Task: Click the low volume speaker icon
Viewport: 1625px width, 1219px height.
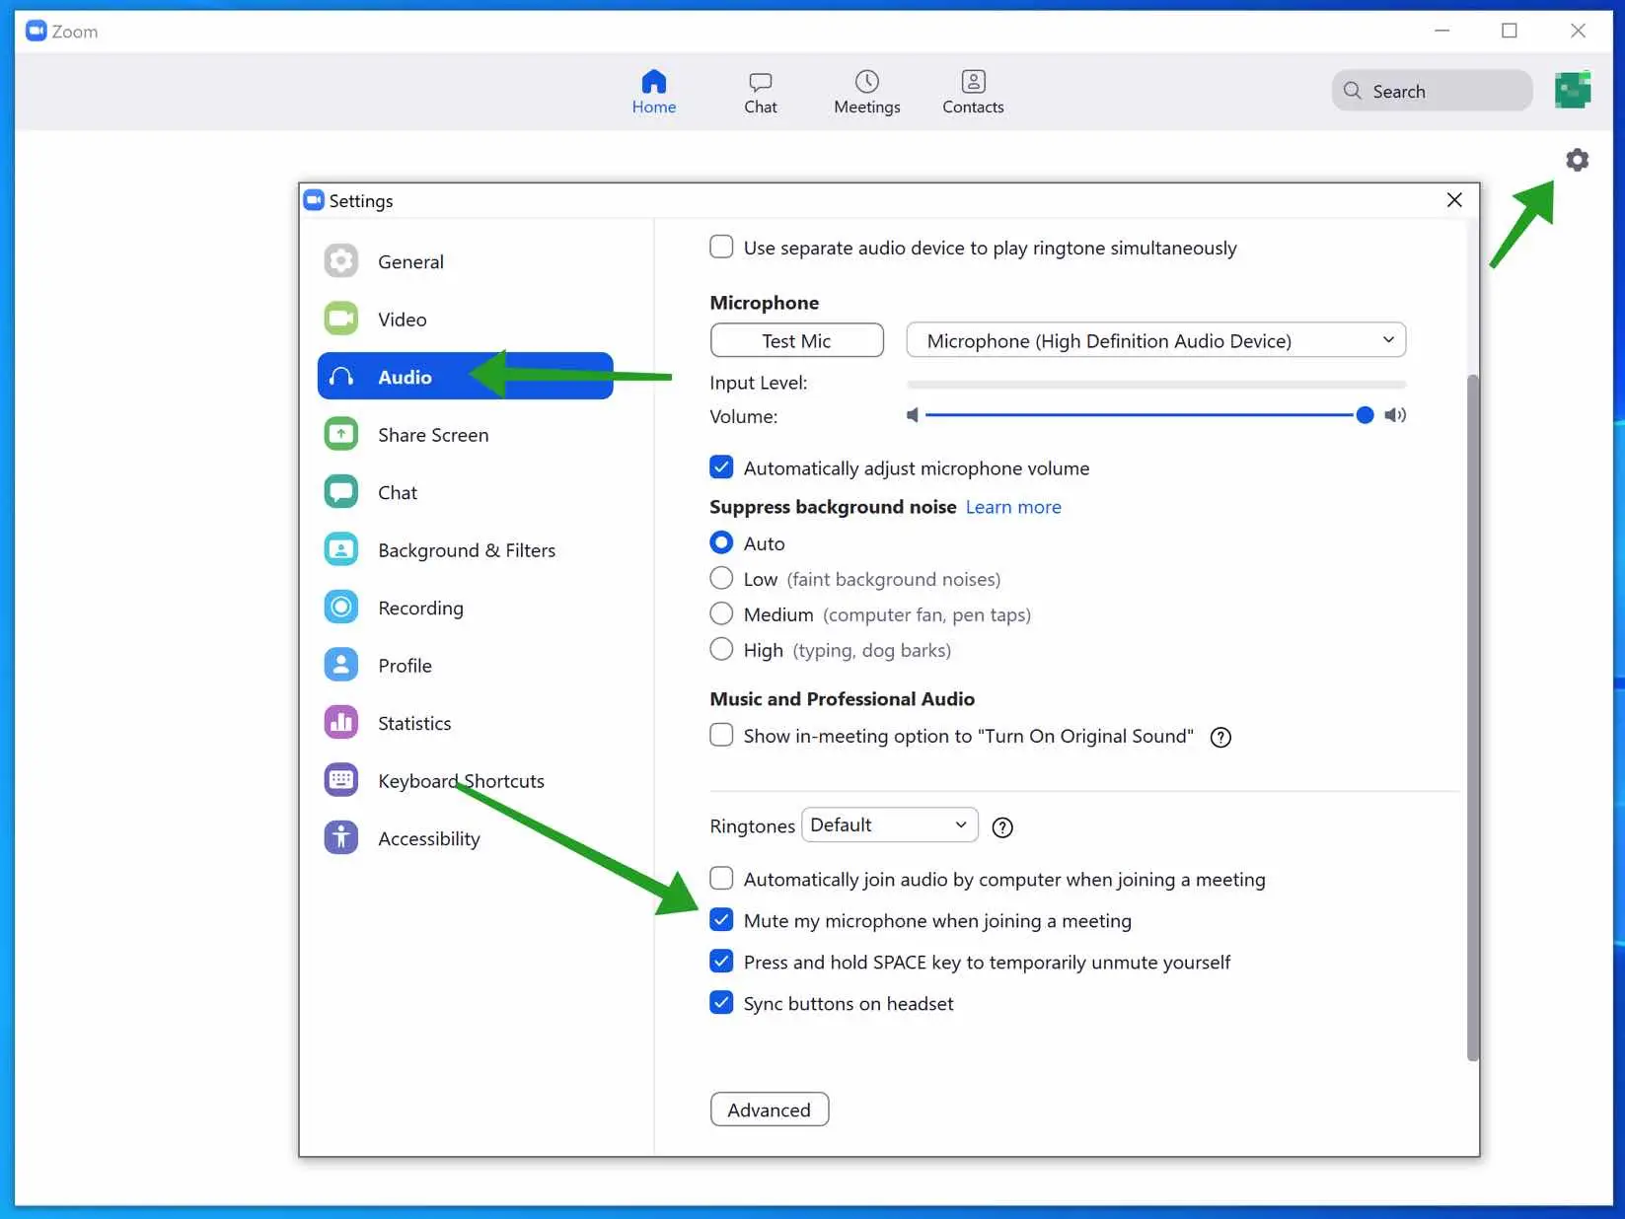Action: coord(913,415)
